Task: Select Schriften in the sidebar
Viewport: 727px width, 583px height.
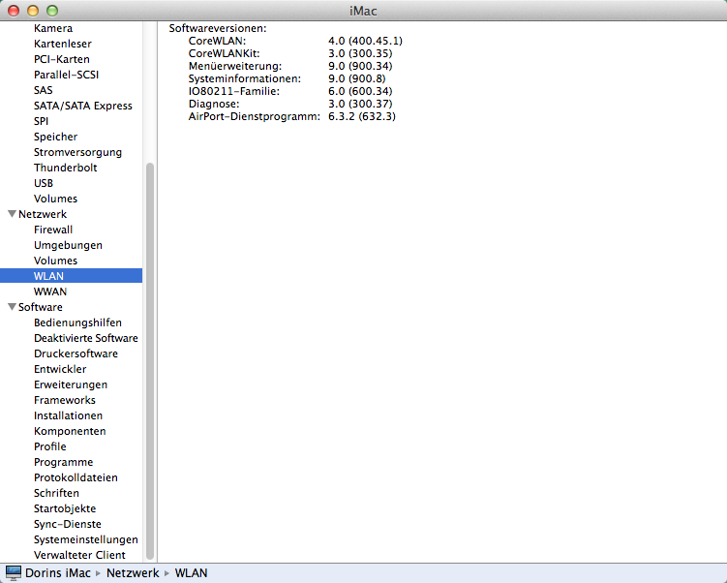Action: pyautogui.click(x=56, y=493)
